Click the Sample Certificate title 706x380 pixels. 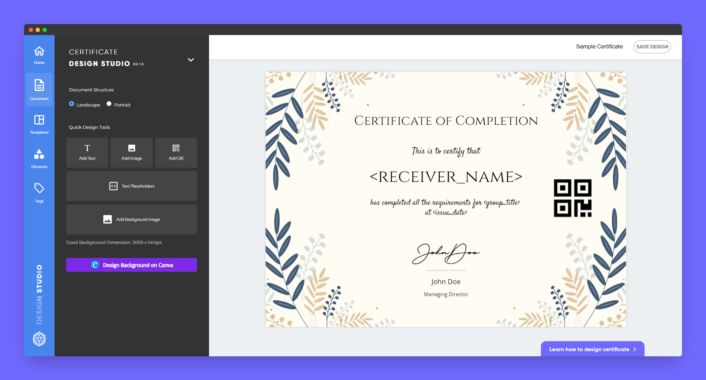tap(599, 46)
